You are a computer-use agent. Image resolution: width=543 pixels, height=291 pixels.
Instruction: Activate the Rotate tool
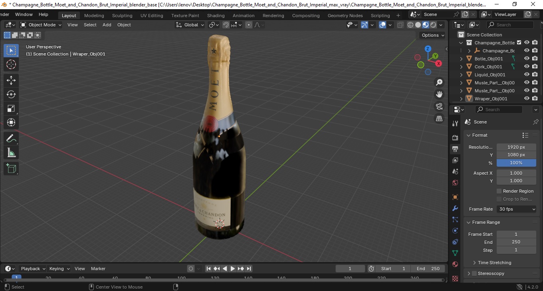click(11, 94)
